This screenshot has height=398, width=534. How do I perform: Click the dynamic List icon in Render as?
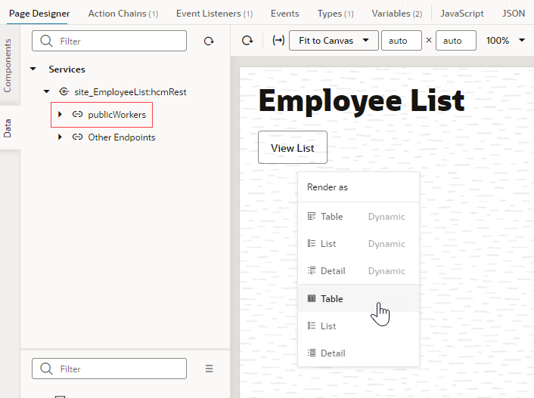[312, 244]
